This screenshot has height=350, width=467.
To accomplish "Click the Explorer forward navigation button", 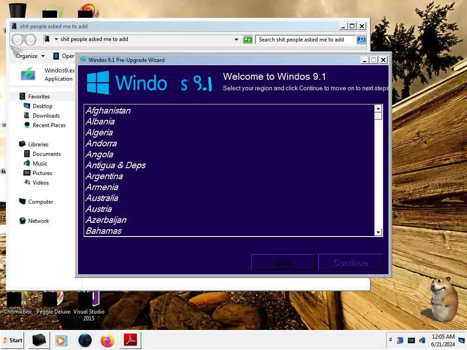I will tap(30, 40).
